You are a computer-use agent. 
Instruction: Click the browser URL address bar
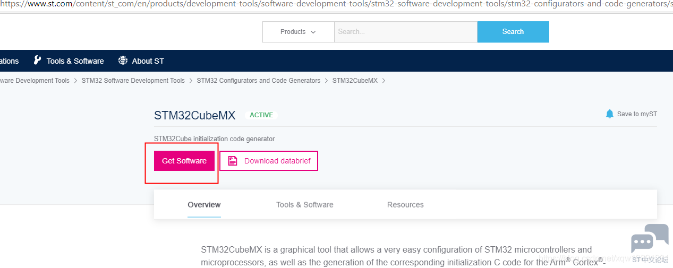coord(336,5)
